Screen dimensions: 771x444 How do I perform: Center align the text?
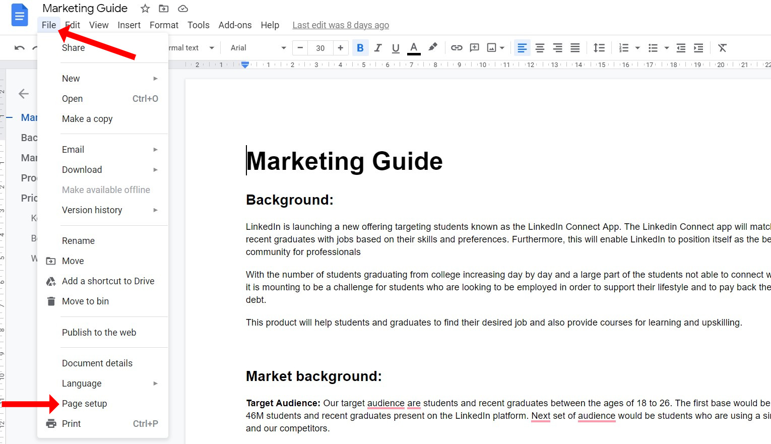[540, 48]
